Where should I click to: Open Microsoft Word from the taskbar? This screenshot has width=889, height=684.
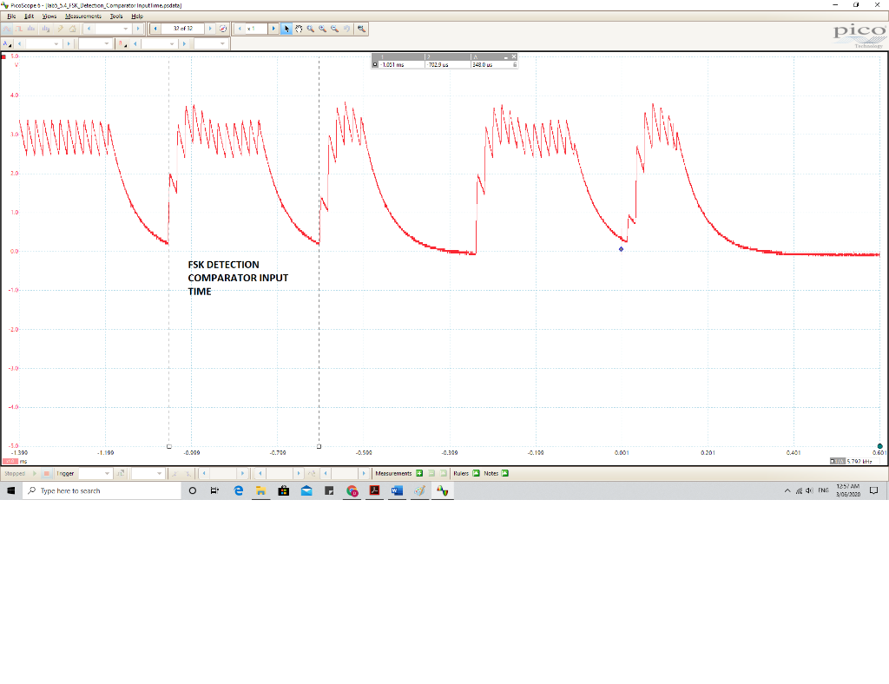397,490
